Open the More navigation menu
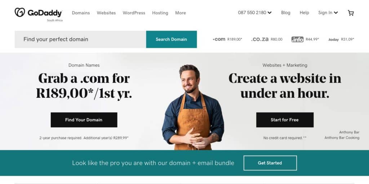Screen dimensions: 369x184 pyautogui.click(x=181, y=13)
